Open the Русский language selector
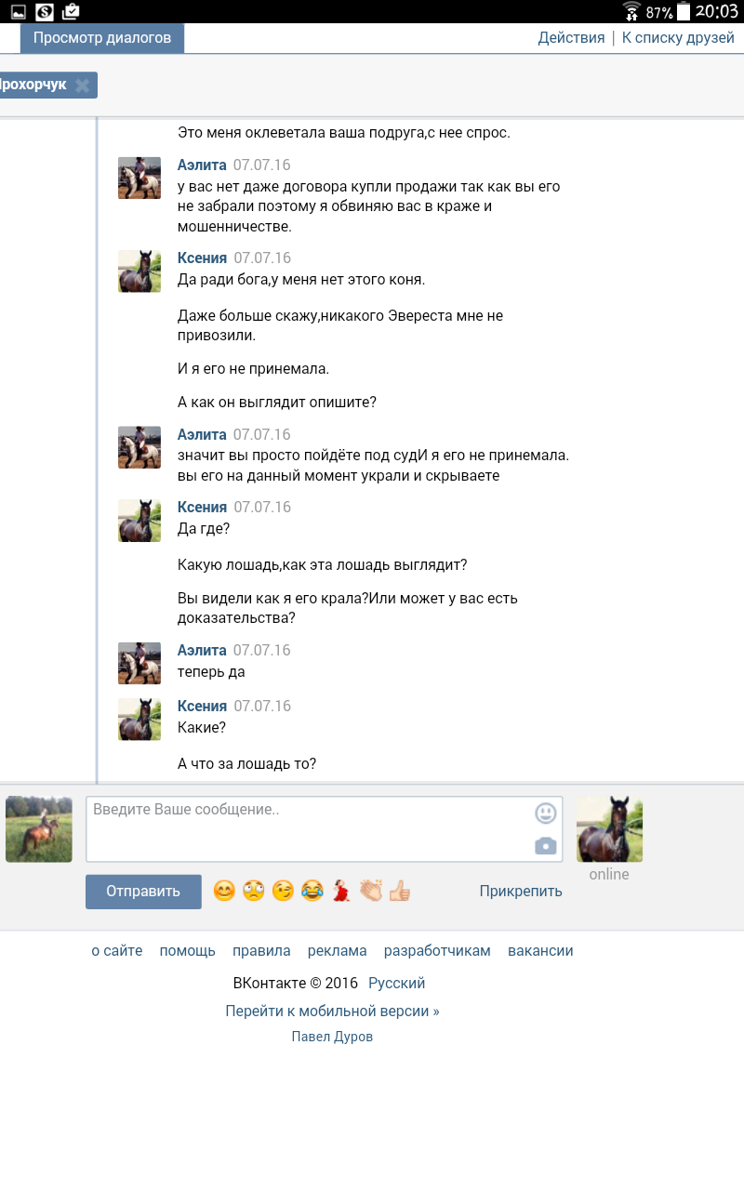Screen dimensions: 744x1190 (397, 983)
